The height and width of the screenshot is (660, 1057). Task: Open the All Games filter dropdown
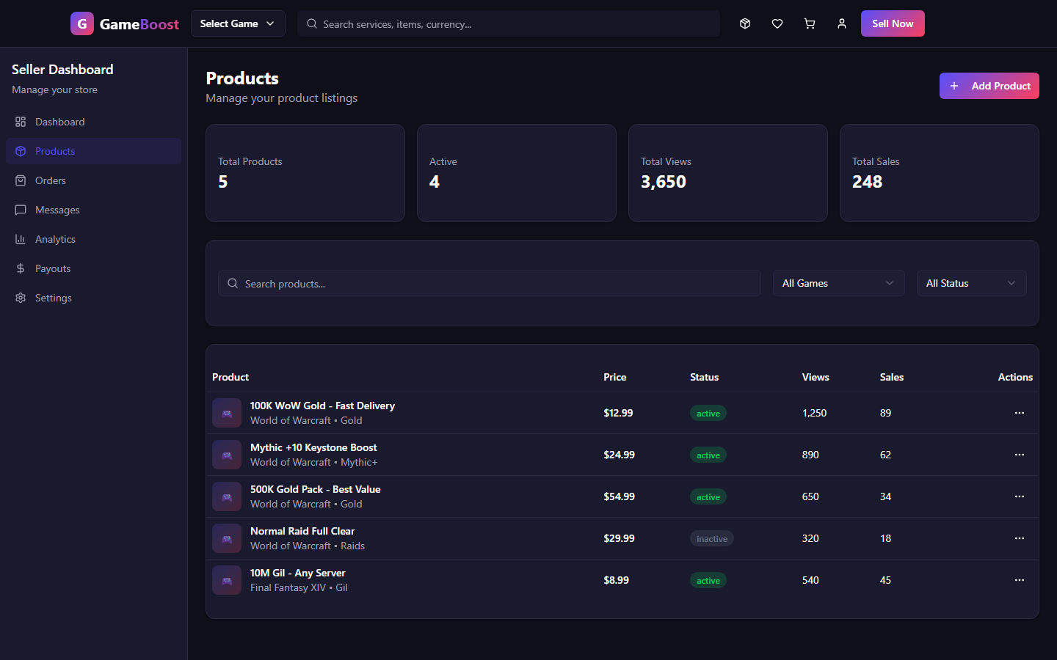point(838,283)
